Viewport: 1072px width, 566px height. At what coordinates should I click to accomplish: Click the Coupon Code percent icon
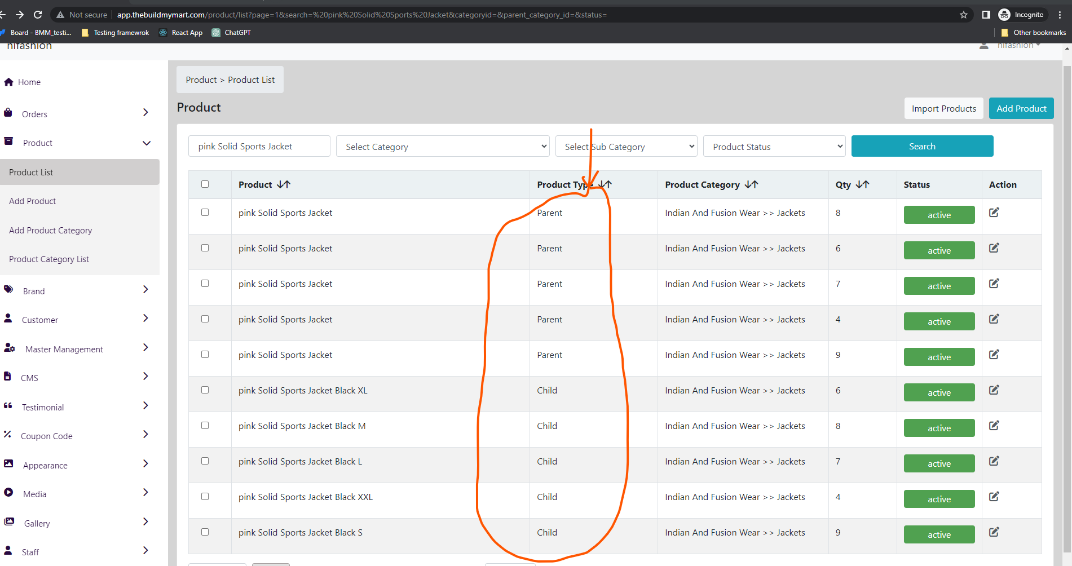7,435
